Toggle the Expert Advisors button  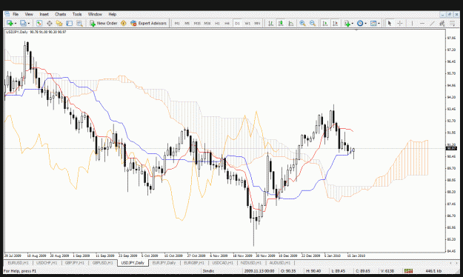[148, 23]
